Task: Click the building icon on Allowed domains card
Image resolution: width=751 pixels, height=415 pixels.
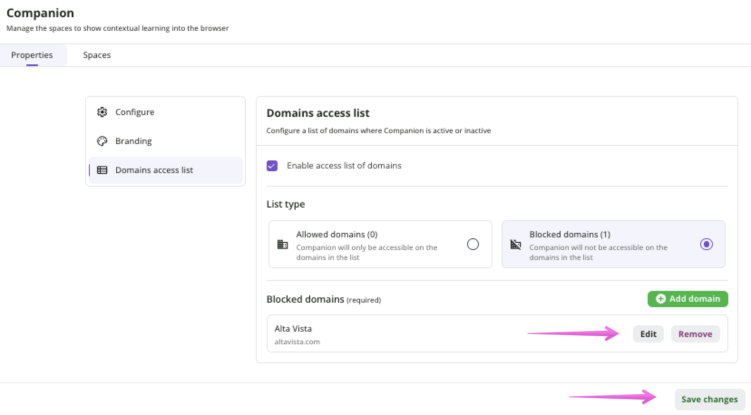Action: (283, 245)
